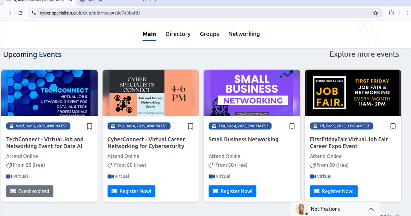
Task: Open the browser extensions puzzle icon
Action: (391, 13)
